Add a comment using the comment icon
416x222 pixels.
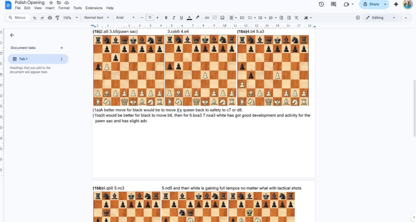click(x=214, y=18)
